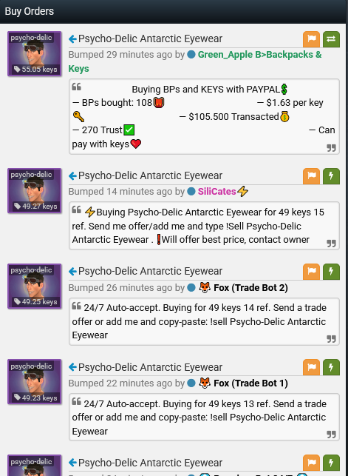348x476 pixels.
Task: Open Psycho-Delic Antarctic Eyewear title in Fox Trade Bot 1 listing
Action: coord(150,367)
